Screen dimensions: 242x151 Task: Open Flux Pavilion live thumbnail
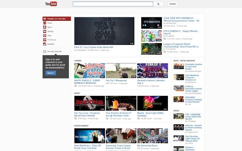pyautogui.click(x=121, y=103)
